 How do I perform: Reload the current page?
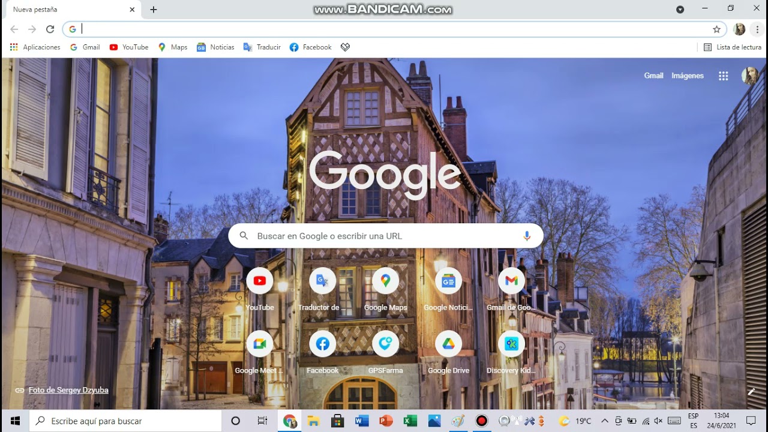point(50,29)
